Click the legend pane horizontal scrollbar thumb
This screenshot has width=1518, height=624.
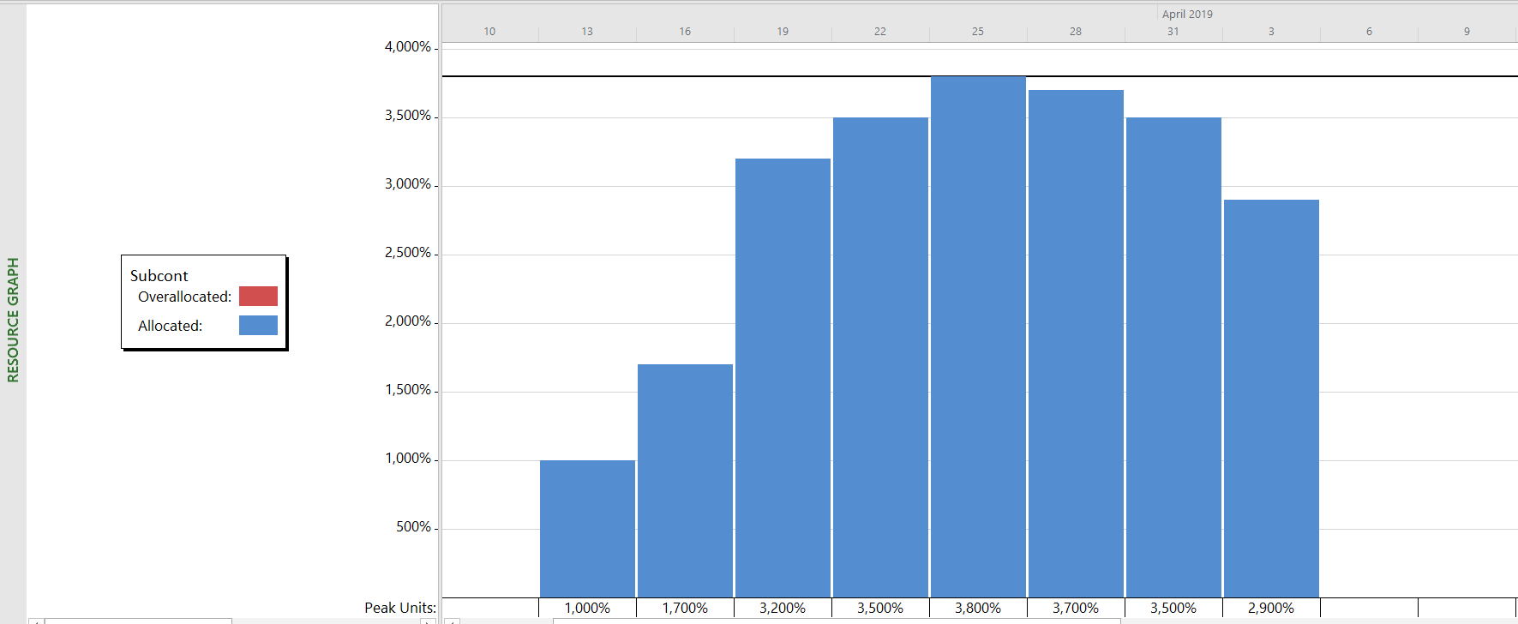click(x=137, y=621)
